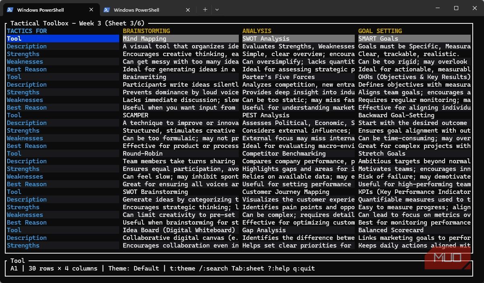
Task: Click the A1 cell reference in status bar
Action: (14, 268)
